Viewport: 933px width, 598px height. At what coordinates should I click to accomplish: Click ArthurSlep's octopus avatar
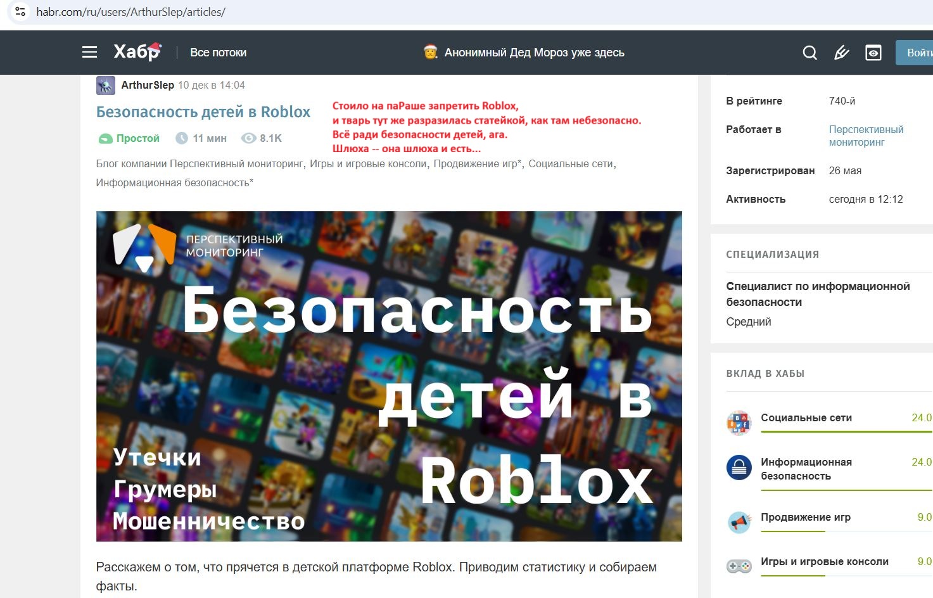(105, 85)
